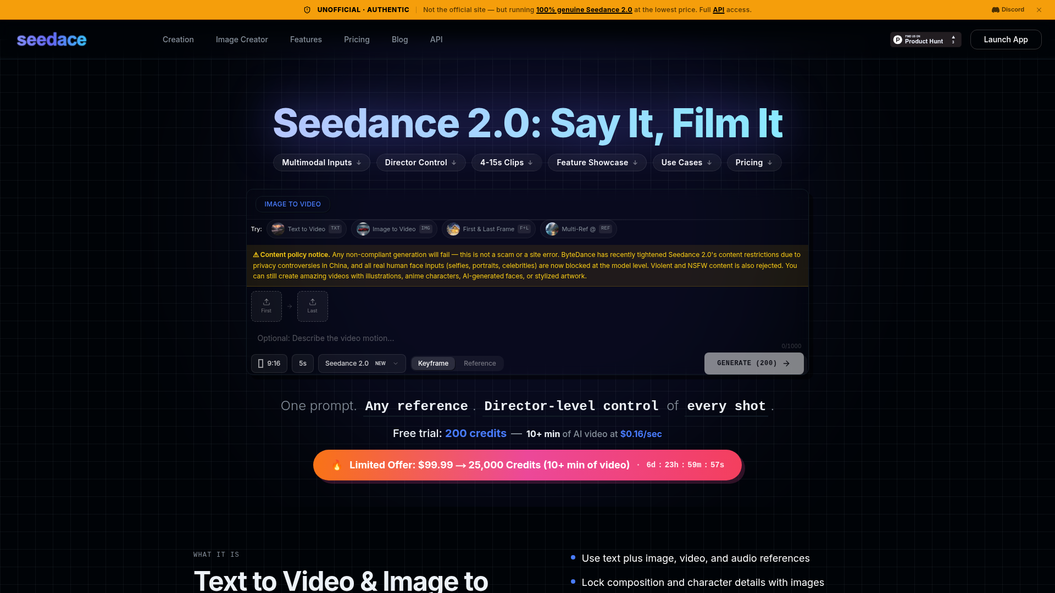The width and height of the screenshot is (1055, 593).
Task: Switch to Reference mode
Action: [480, 363]
